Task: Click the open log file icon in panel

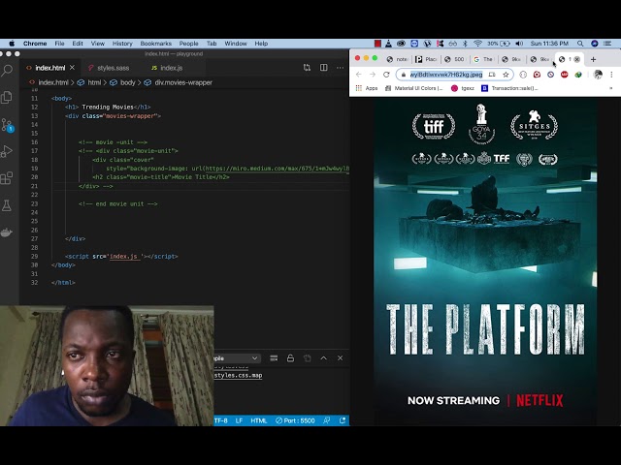Action: 307,358
